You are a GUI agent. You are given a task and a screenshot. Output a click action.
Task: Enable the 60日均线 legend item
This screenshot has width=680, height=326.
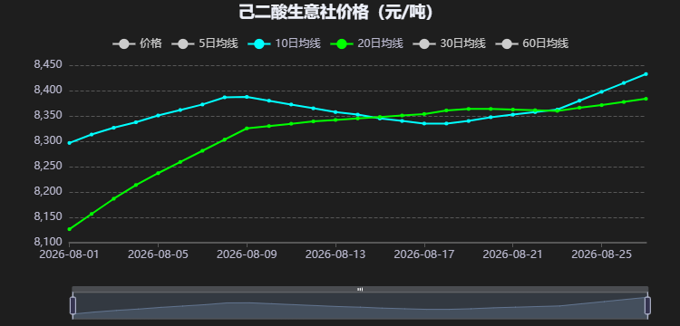[531, 43]
